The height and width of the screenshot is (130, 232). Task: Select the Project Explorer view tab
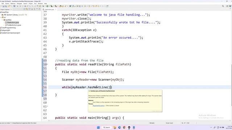(5, 9)
